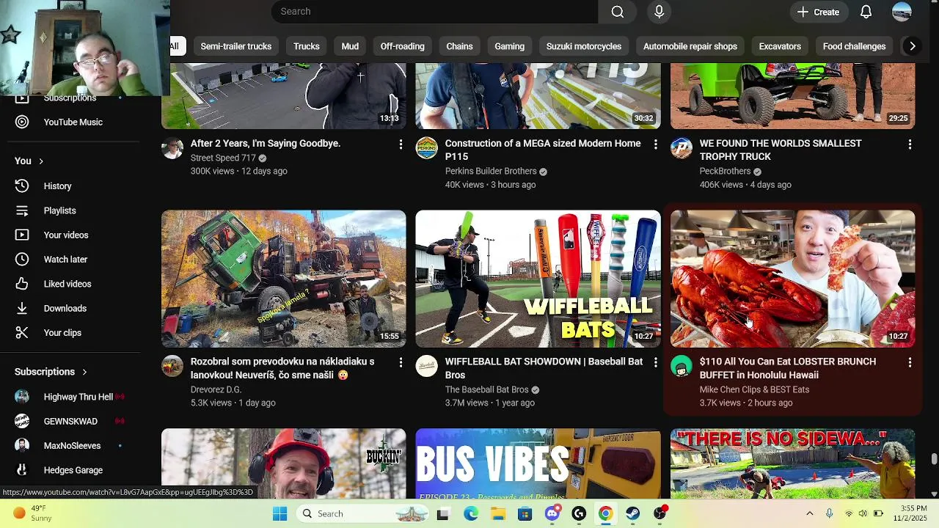
Task: Open Liked videos in sidebar
Action: click(67, 284)
